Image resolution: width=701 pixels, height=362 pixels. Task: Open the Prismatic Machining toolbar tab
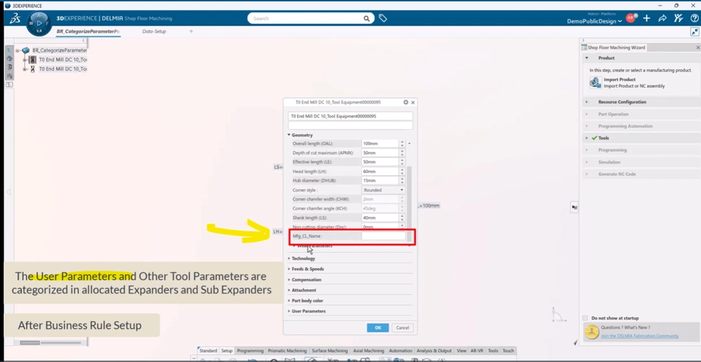pos(288,351)
